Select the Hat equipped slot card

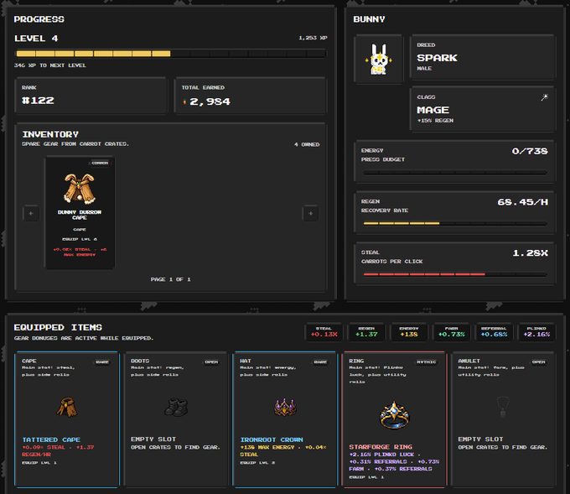(285, 419)
